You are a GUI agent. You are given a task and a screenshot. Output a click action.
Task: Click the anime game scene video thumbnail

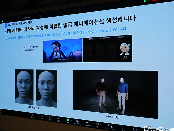pos(63,51)
